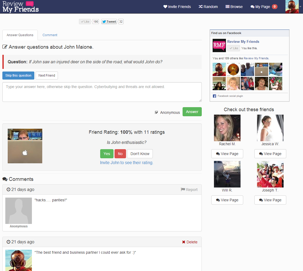Screen dimensions: 303x271
Task: Click the Next Friend button
Action: [x=47, y=76]
